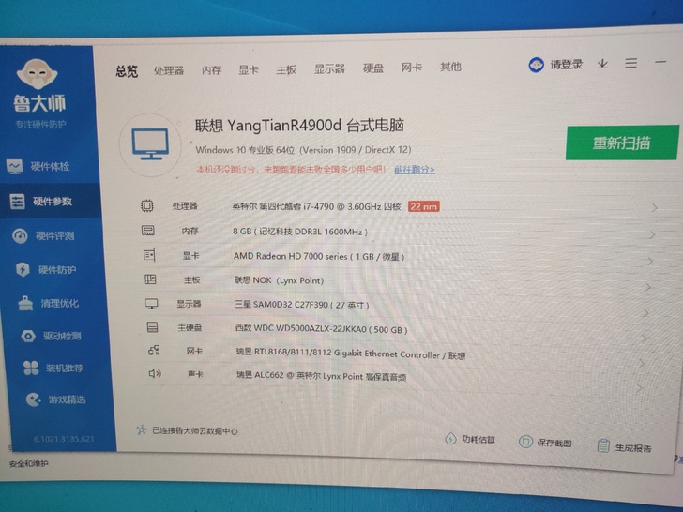Click the Windows 10 专业版 version line
Screen dimensions: 683x512
(x=303, y=150)
